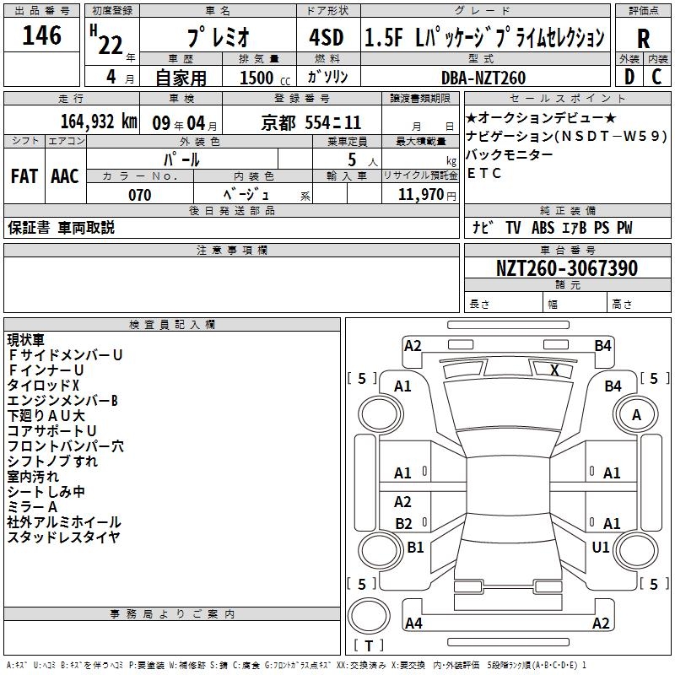
Task: Click the ETC sales point
Action: click(x=483, y=173)
